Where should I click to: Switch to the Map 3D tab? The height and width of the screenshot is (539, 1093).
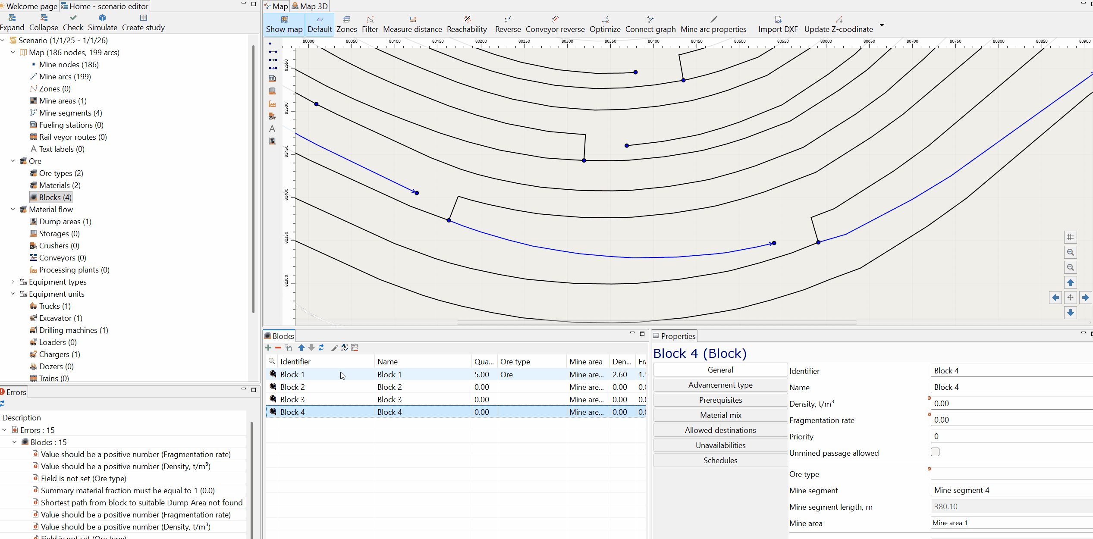pyautogui.click(x=310, y=6)
